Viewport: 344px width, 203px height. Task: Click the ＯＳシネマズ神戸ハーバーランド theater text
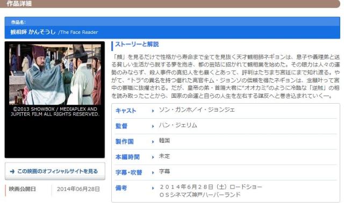tap(200, 194)
